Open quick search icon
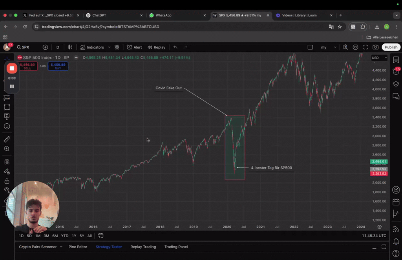 (345, 47)
